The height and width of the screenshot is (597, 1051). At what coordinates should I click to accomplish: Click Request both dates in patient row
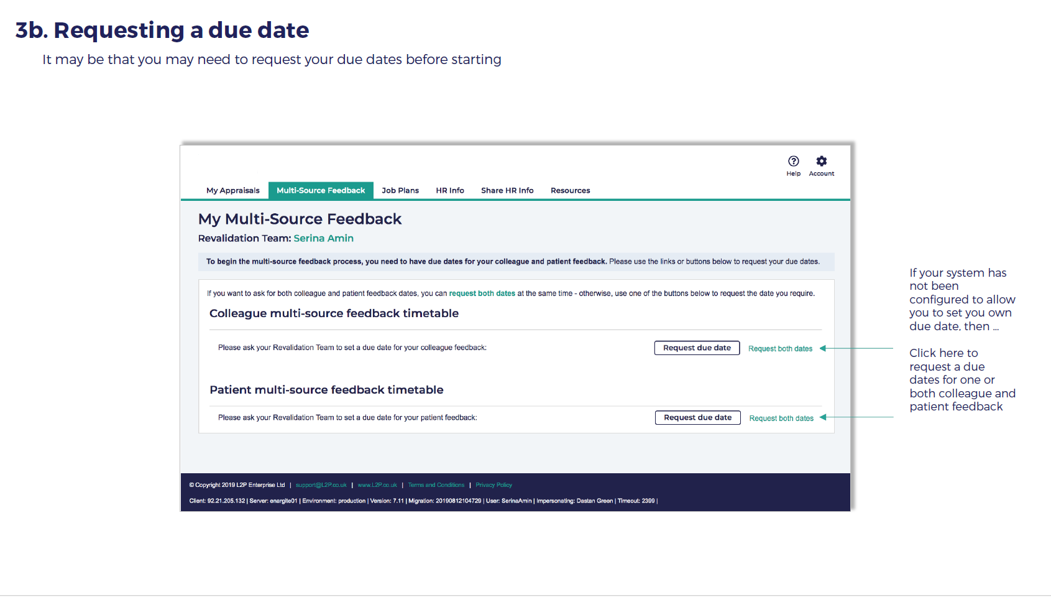click(x=781, y=419)
